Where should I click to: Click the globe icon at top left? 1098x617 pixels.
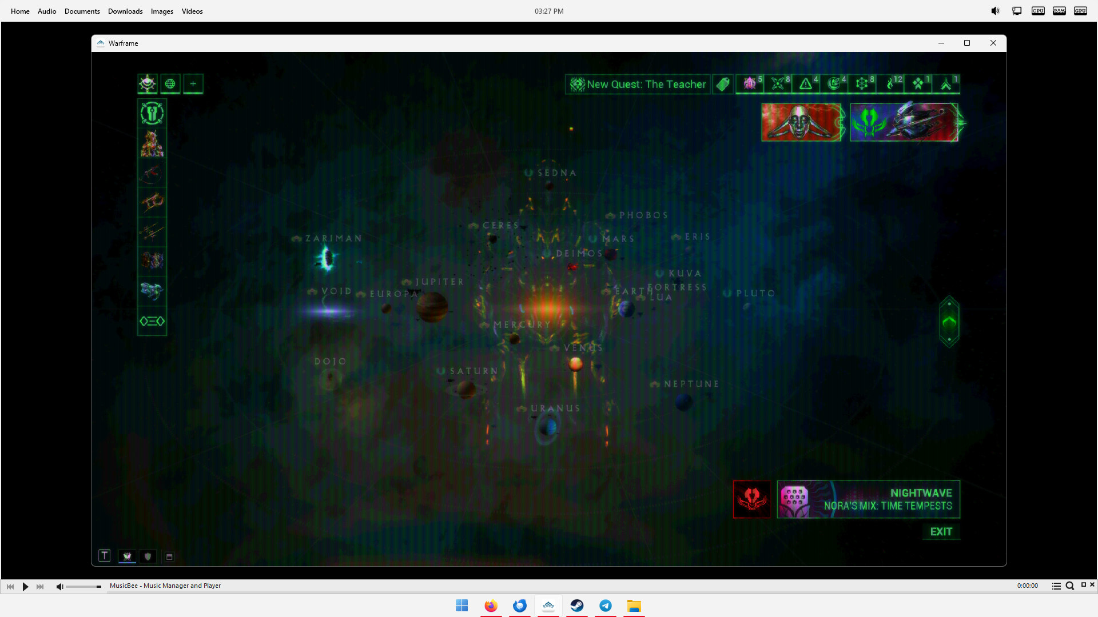170,84
